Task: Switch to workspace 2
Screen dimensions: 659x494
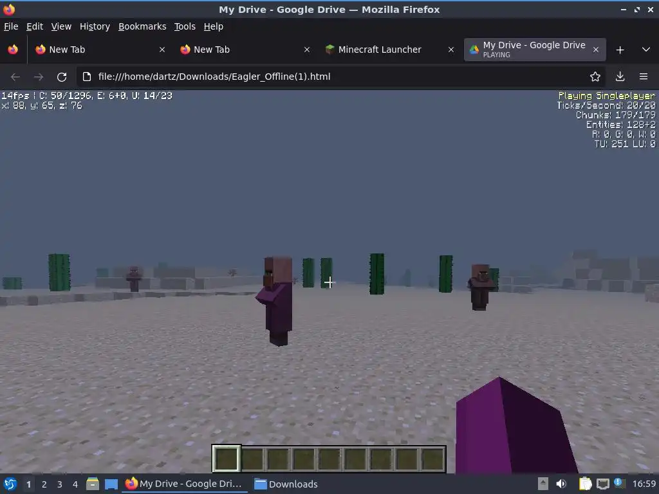Action: pos(44,484)
